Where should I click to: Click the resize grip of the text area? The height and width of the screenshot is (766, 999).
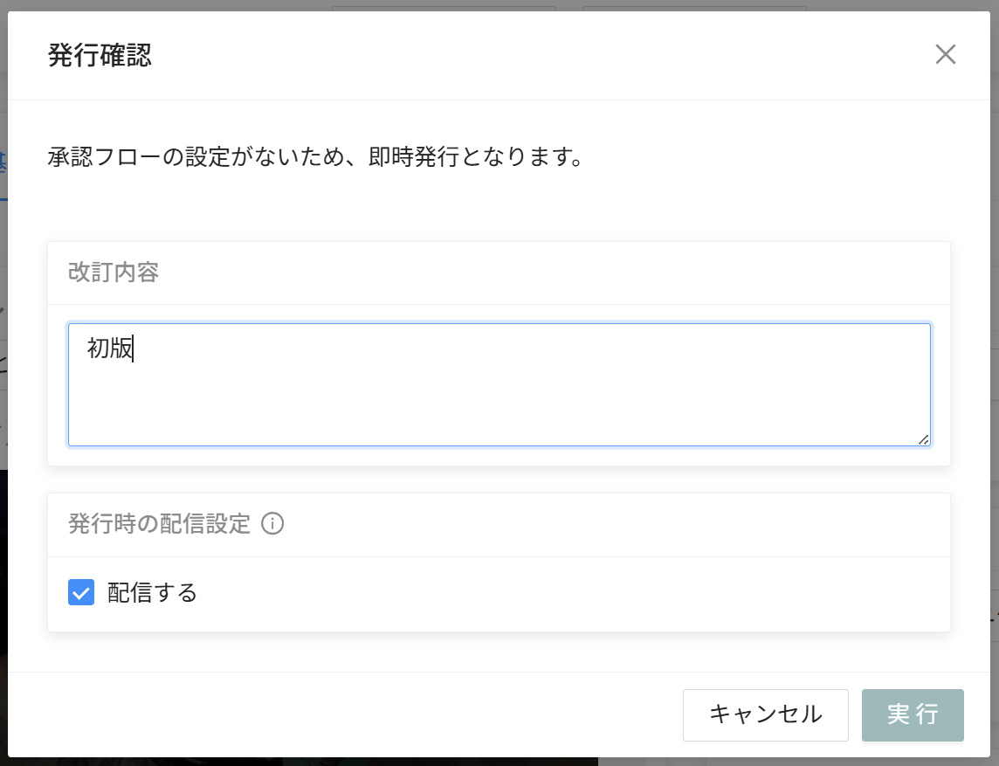(924, 439)
